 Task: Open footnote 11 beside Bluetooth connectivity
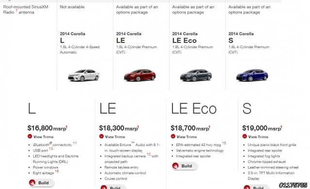tap(75, 143)
